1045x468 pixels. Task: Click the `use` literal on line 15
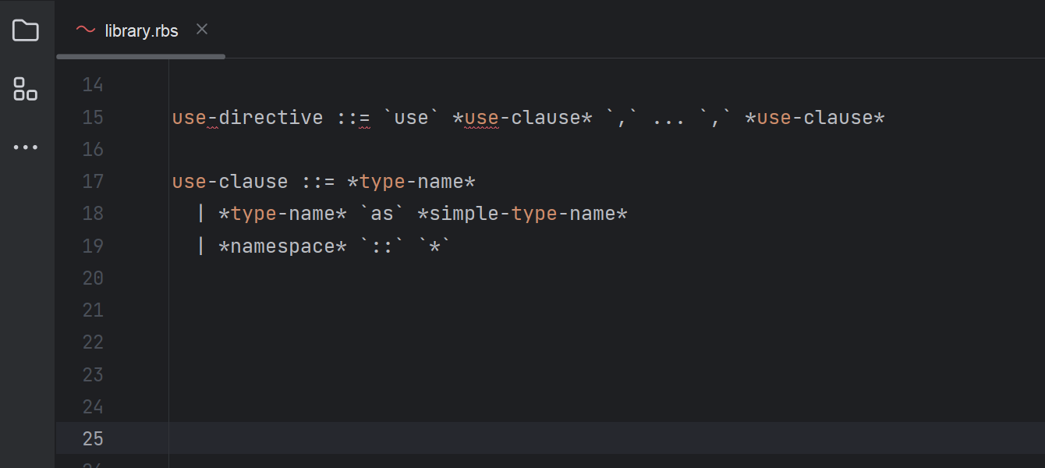tap(411, 118)
